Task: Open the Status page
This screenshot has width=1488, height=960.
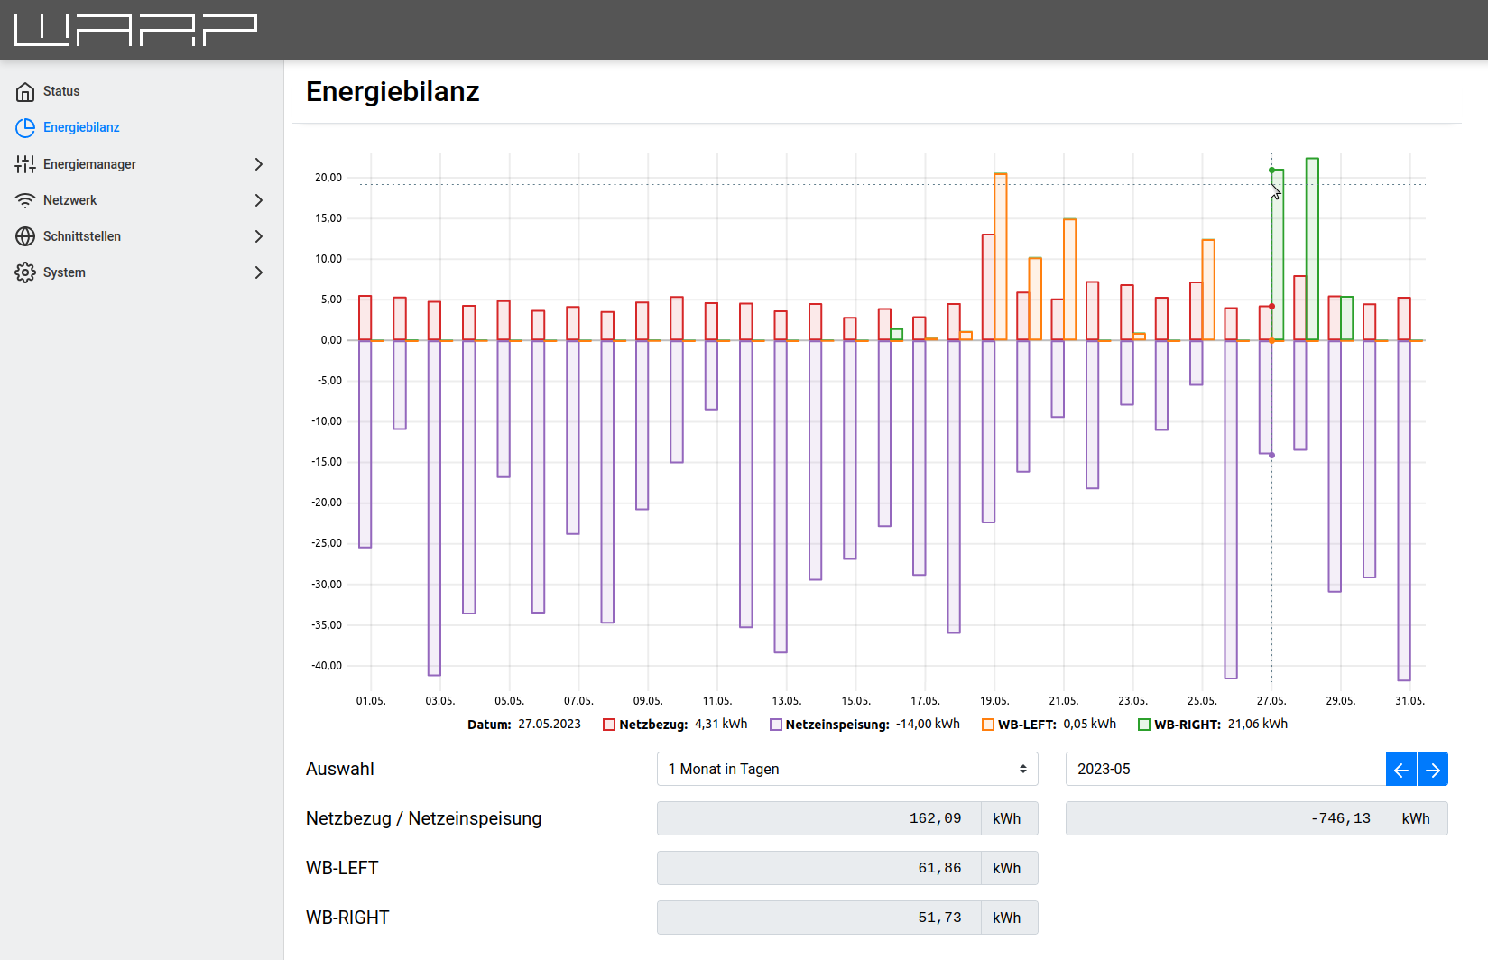Action: 61,92
